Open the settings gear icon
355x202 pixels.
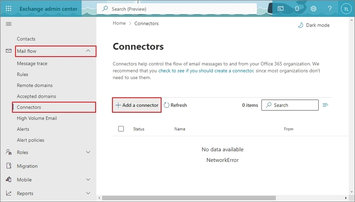coord(313,8)
